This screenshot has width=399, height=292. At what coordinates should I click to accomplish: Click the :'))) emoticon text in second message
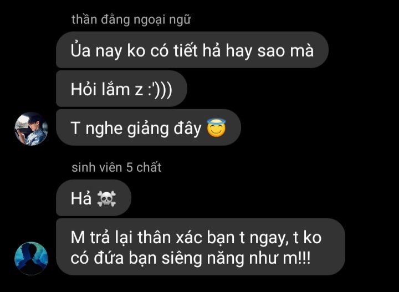(160, 90)
